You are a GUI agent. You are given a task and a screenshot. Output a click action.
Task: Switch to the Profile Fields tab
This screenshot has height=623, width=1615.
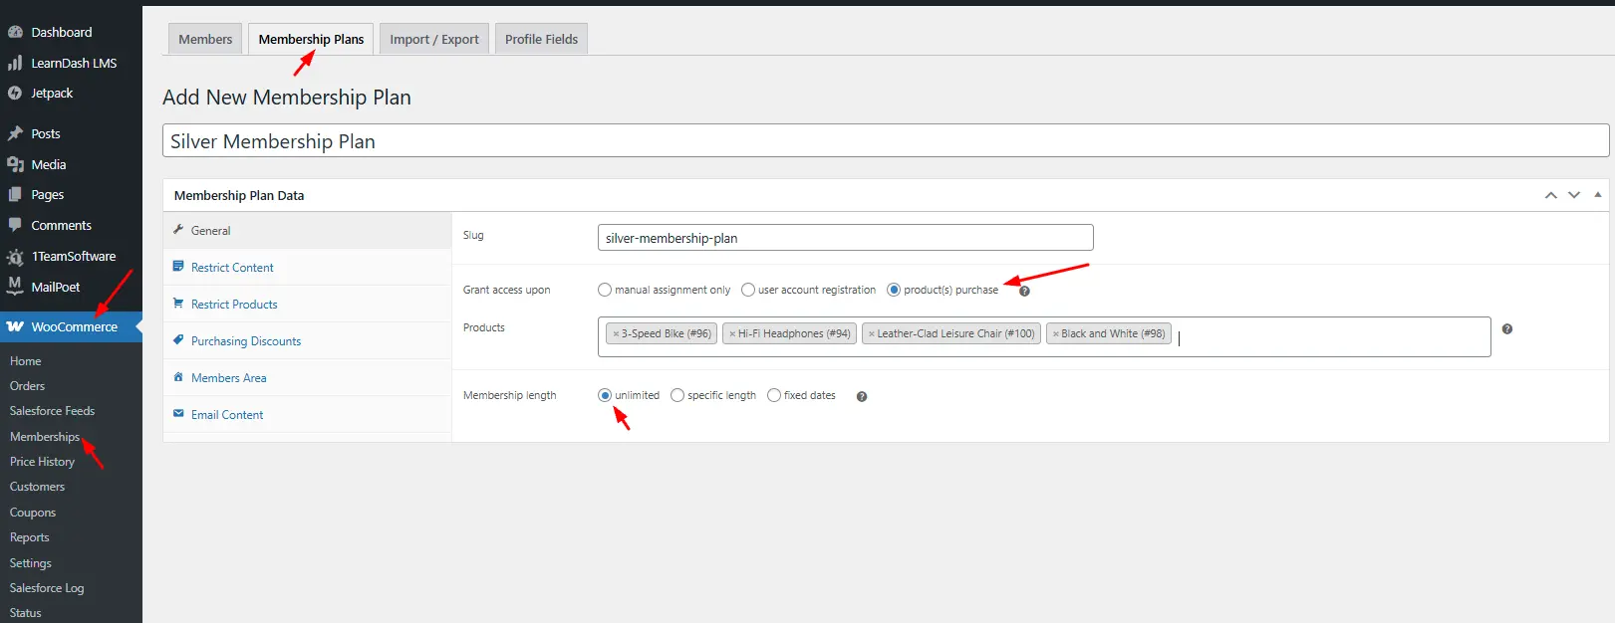(541, 39)
